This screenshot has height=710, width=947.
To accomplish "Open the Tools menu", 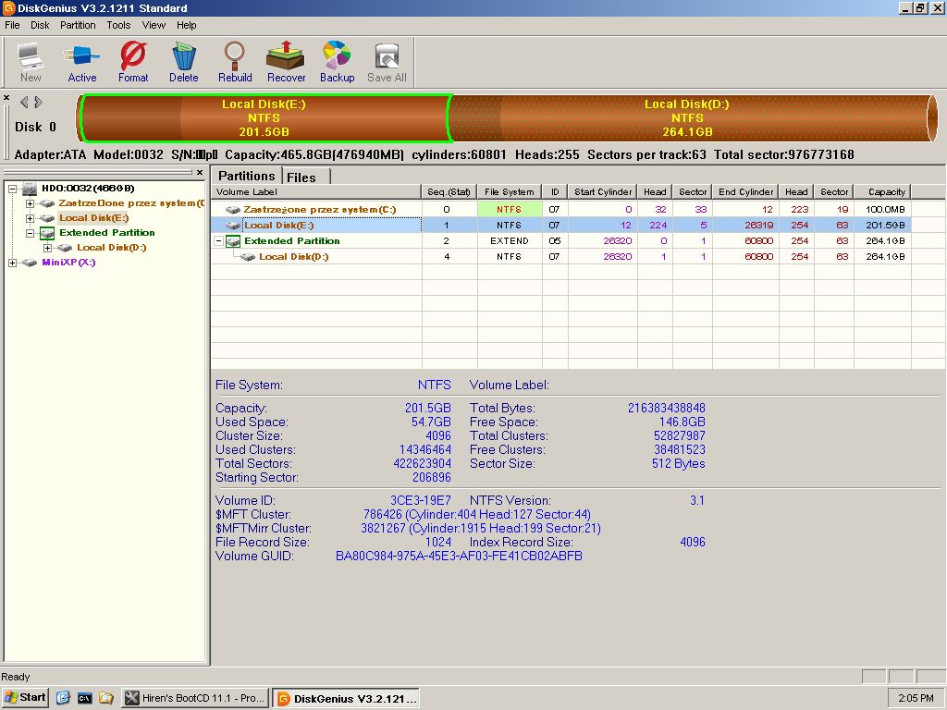I will coord(118,25).
